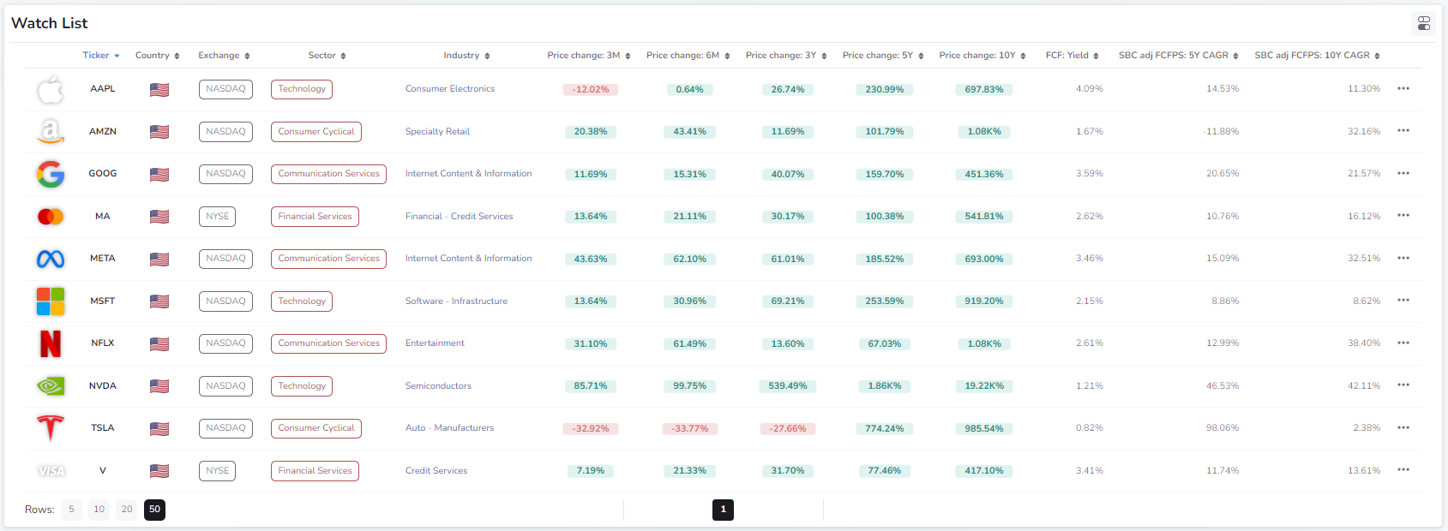Click the 98.06% 5Y CAGR value
This screenshot has width=1448, height=531.
(x=1223, y=428)
